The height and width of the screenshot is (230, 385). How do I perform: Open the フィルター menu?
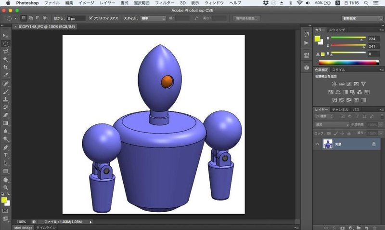[x=165, y=3]
